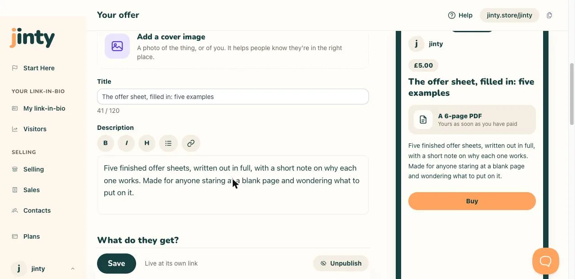Toggle bold formatting in description
This screenshot has height=279, width=575.
[x=106, y=143]
